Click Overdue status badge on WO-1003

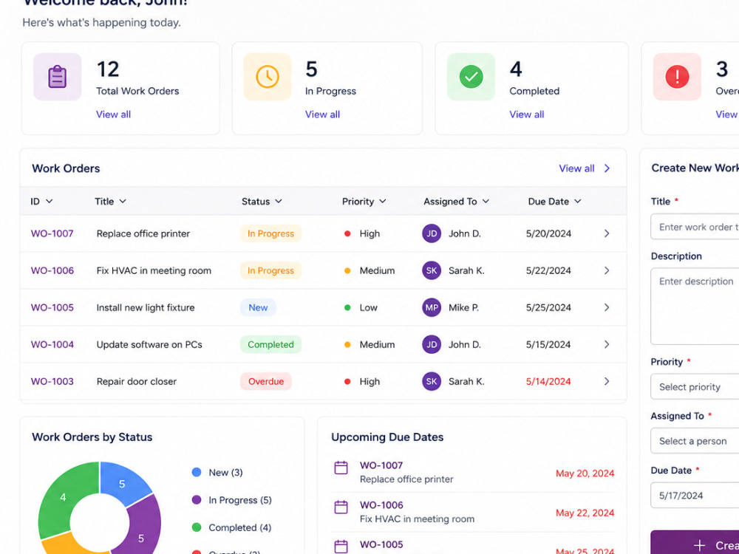266,382
